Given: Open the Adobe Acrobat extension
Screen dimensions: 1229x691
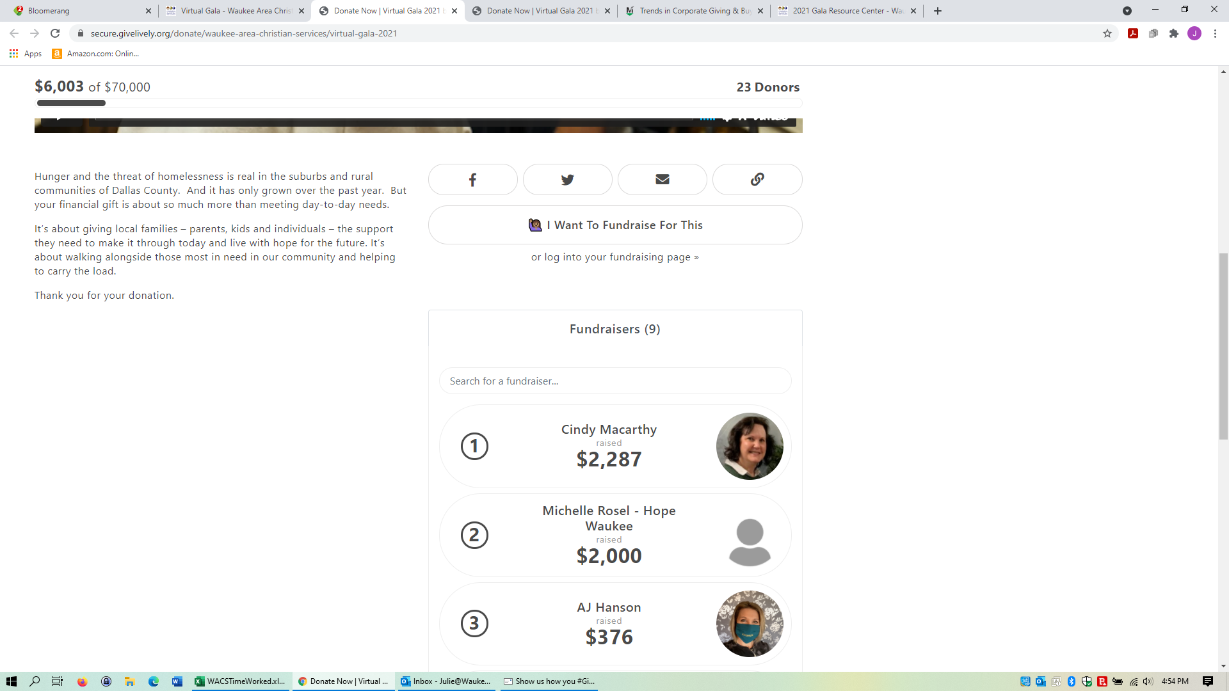Looking at the screenshot, I should coord(1133,34).
